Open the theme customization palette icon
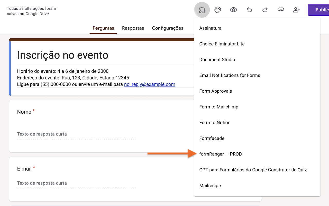This screenshot has width=329, height=206. (218, 9)
